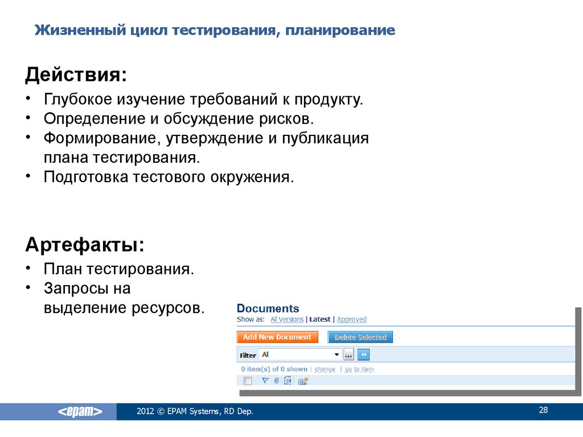Select the Latest view option
583x437 pixels.
[320, 319]
